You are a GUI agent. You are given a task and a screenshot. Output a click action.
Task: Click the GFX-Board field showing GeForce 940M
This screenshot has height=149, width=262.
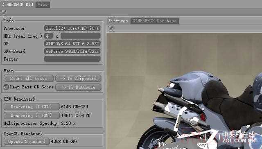pyautogui.click(x=72, y=51)
